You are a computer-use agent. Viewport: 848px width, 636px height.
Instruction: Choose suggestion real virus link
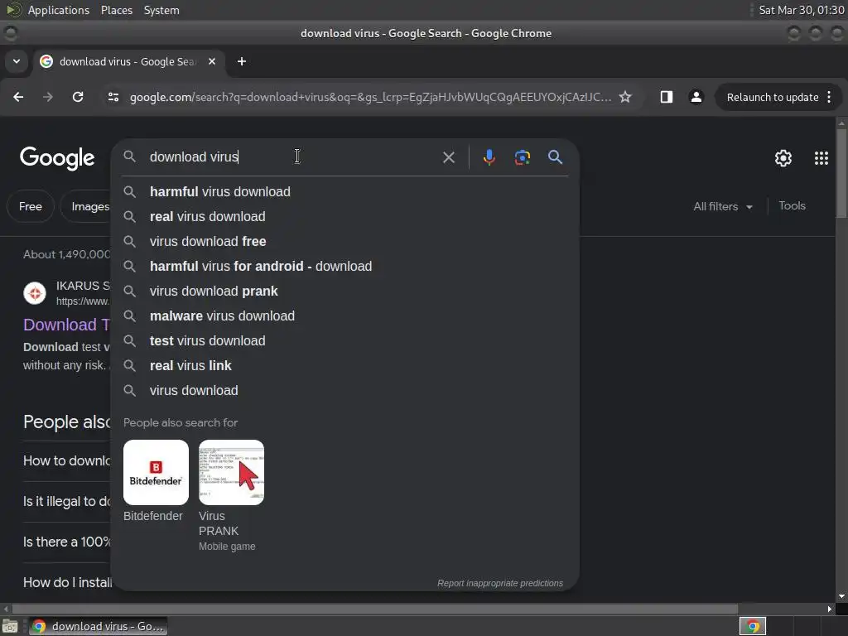pos(344,366)
